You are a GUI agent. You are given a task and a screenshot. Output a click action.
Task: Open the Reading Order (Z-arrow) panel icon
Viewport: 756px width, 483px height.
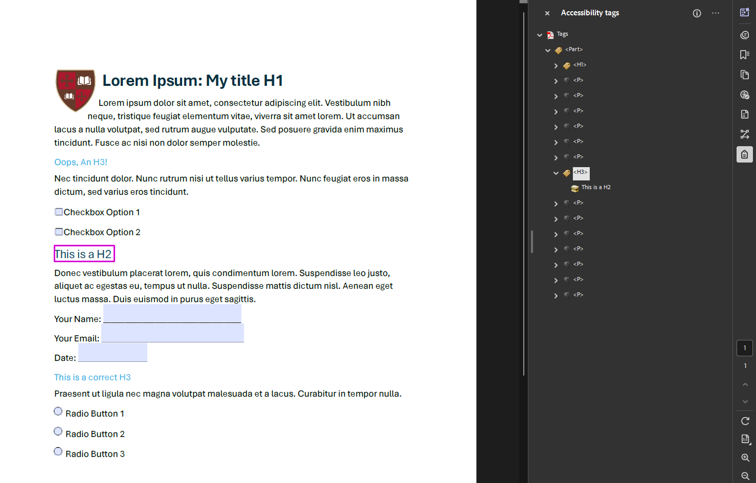tap(745, 134)
